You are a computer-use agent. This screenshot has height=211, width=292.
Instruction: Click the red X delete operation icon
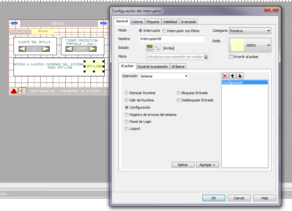click(x=225, y=76)
